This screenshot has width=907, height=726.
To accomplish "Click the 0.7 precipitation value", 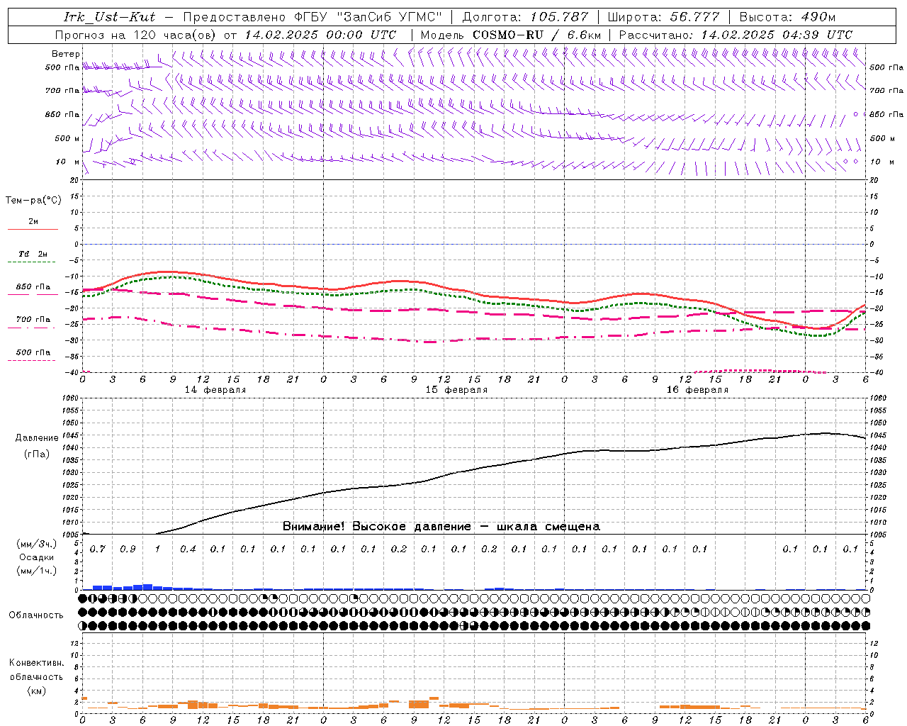I will tap(98, 549).
